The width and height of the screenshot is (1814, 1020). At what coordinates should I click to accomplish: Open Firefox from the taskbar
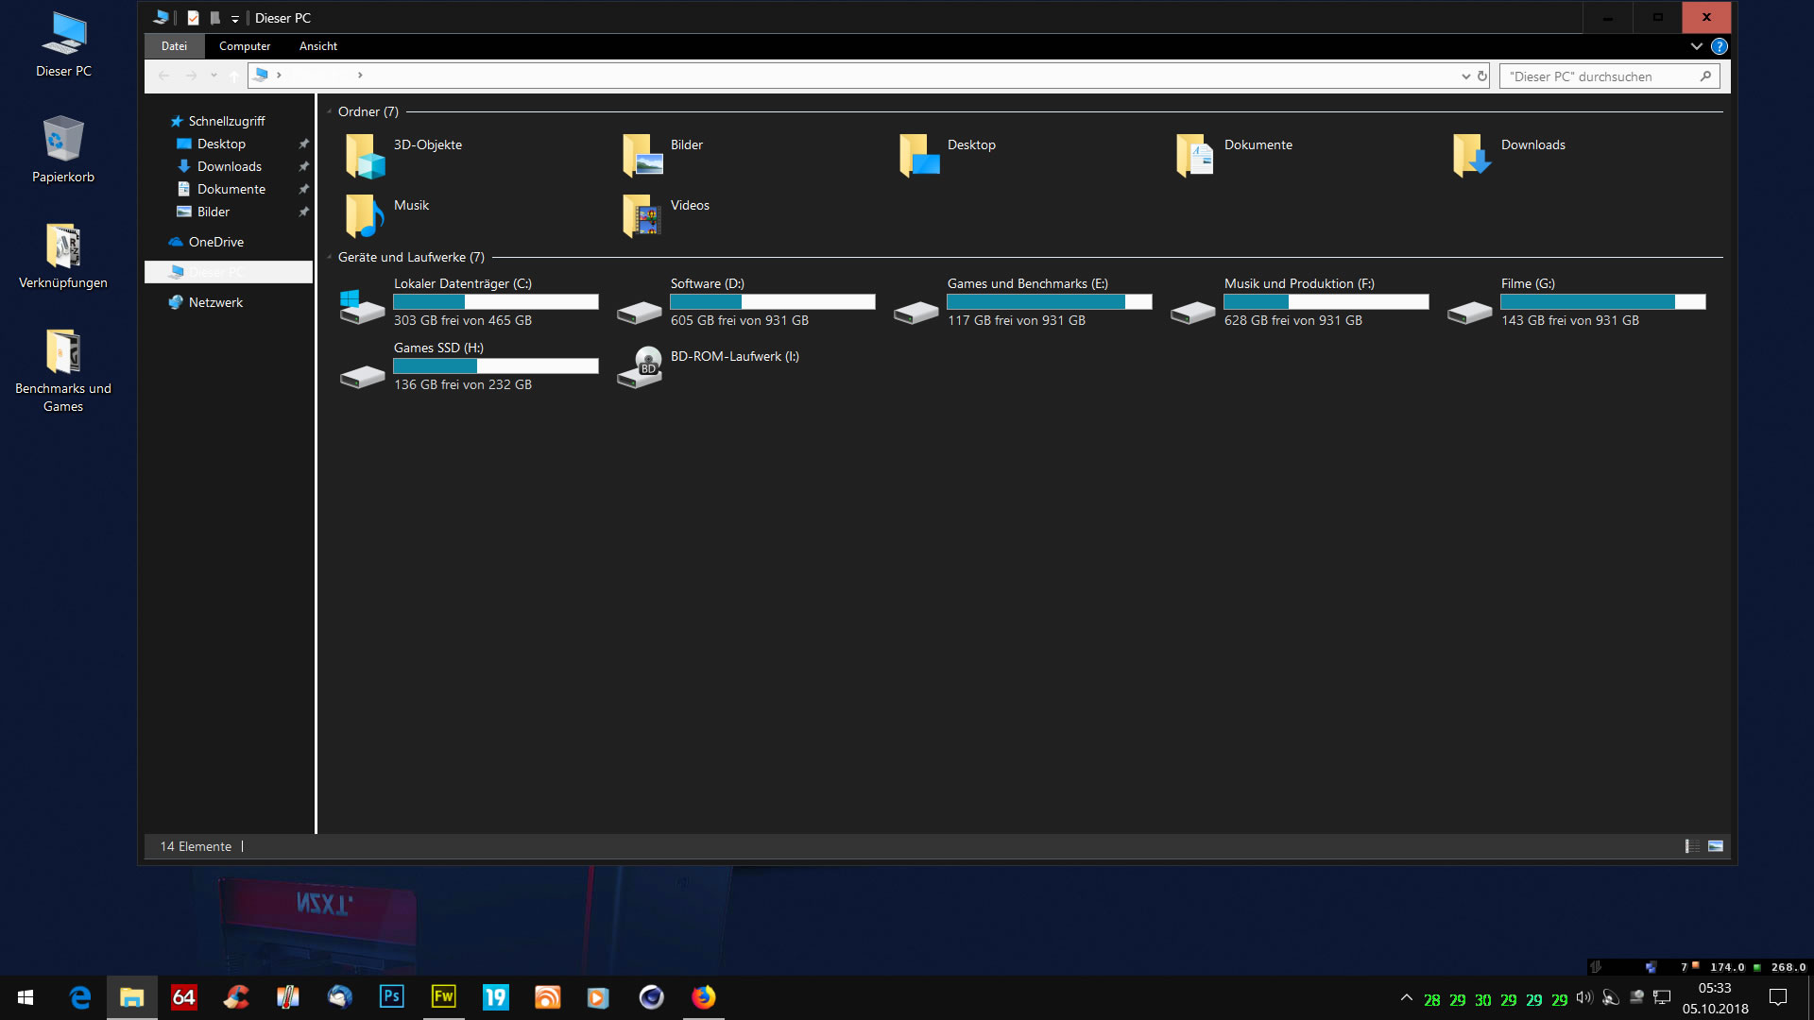pos(703,997)
